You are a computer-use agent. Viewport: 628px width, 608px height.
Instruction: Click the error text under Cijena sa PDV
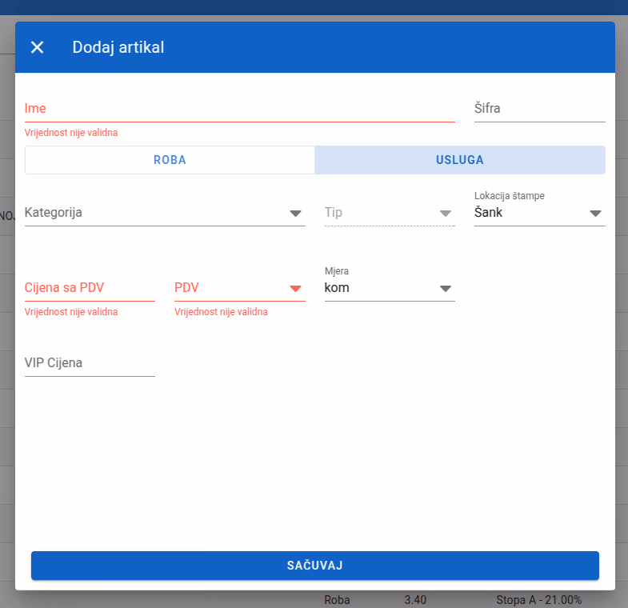tap(71, 312)
